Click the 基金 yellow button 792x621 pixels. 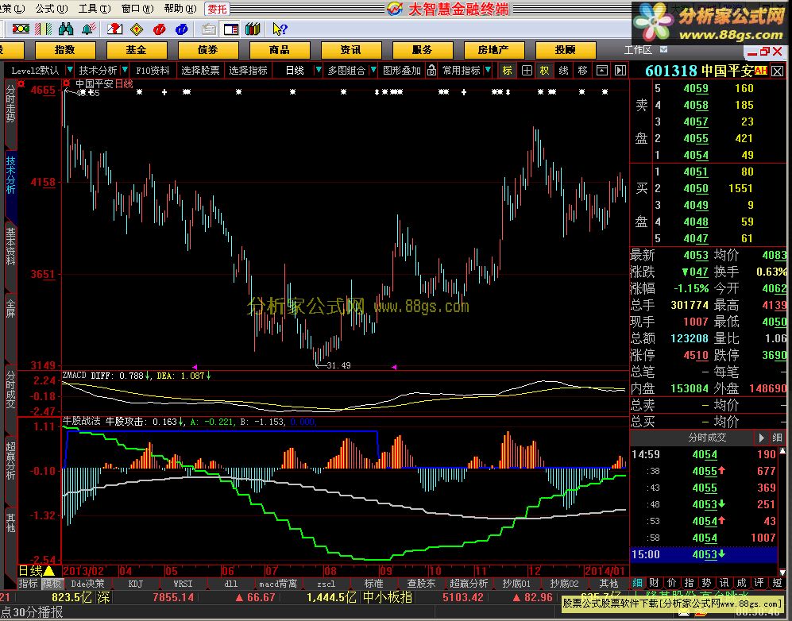[137, 50]
